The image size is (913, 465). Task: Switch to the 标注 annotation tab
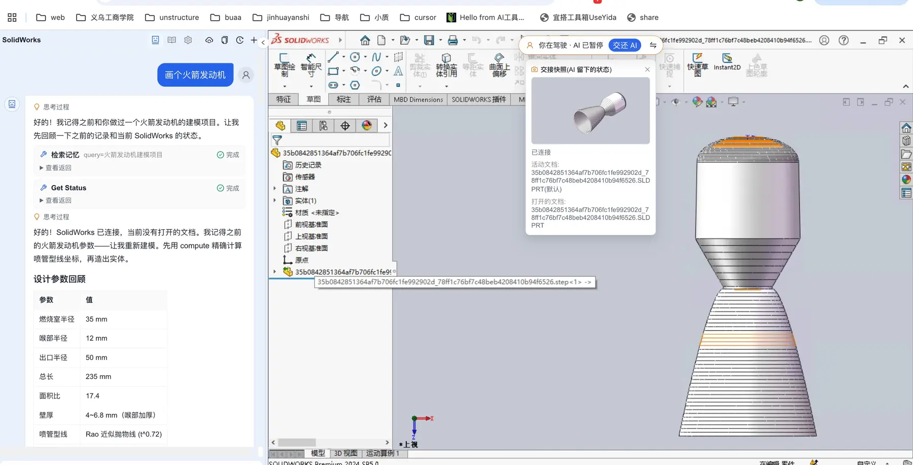click(x=343, y=99)
